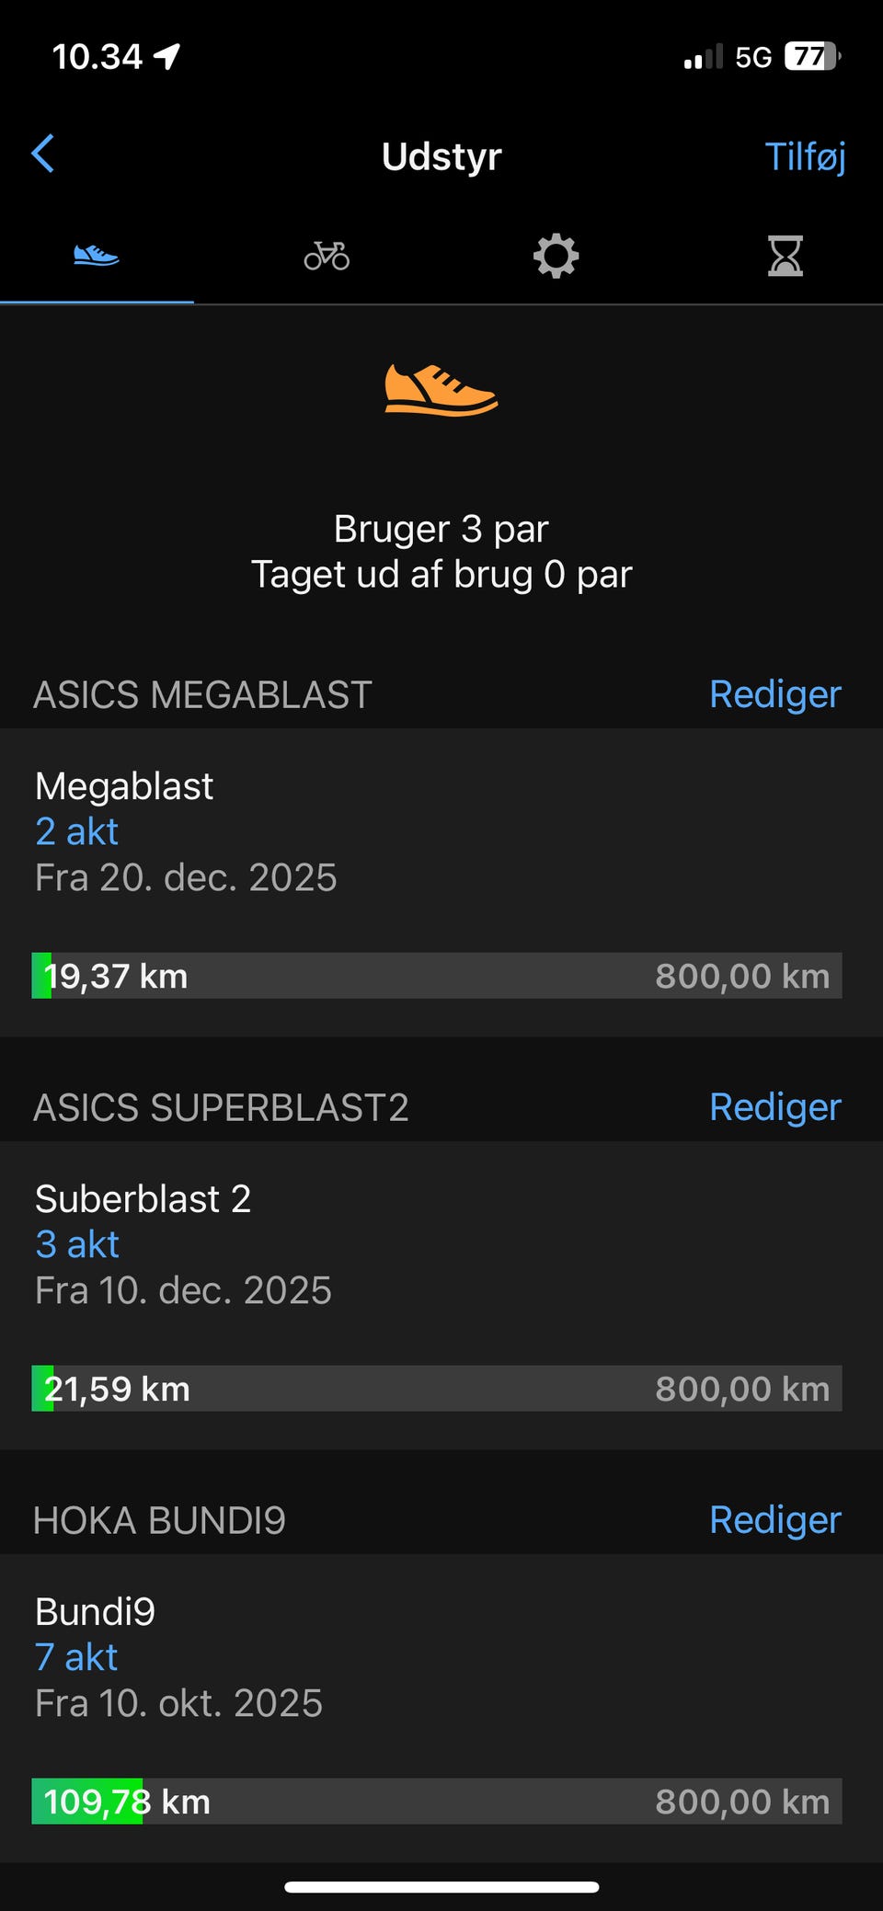The height and width of the screenshot is (1911, 883).
Task: Select the cog gear tab
Action: click(556, 256)
